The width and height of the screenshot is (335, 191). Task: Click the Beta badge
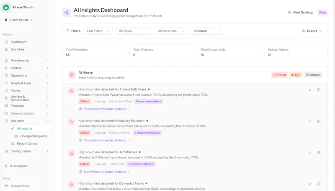point(322,13)
